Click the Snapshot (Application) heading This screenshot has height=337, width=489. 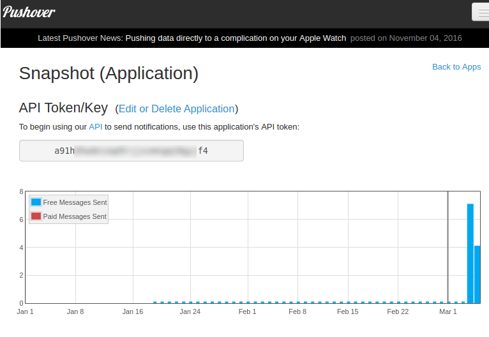click(x=109, y=73)
